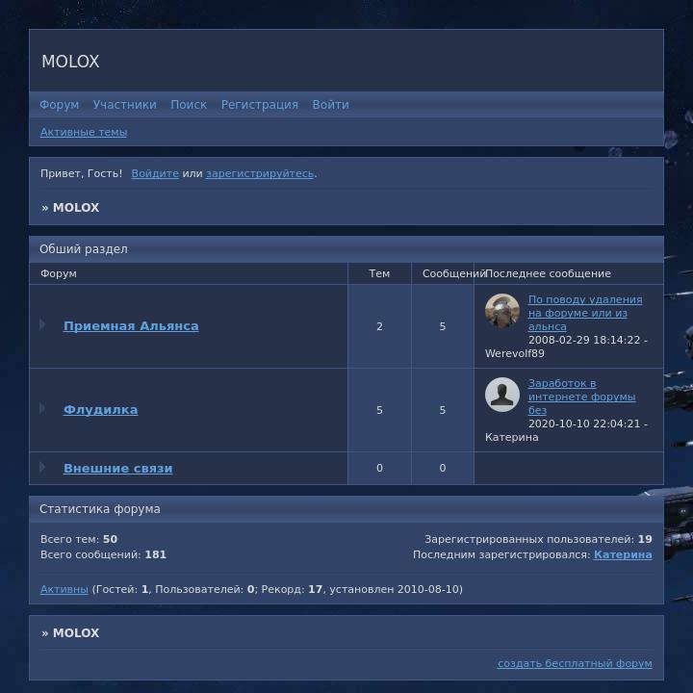The height and width of the screenshot is (693, 693).
Task: Open the Флудилка forum
Action: point(100,410)
